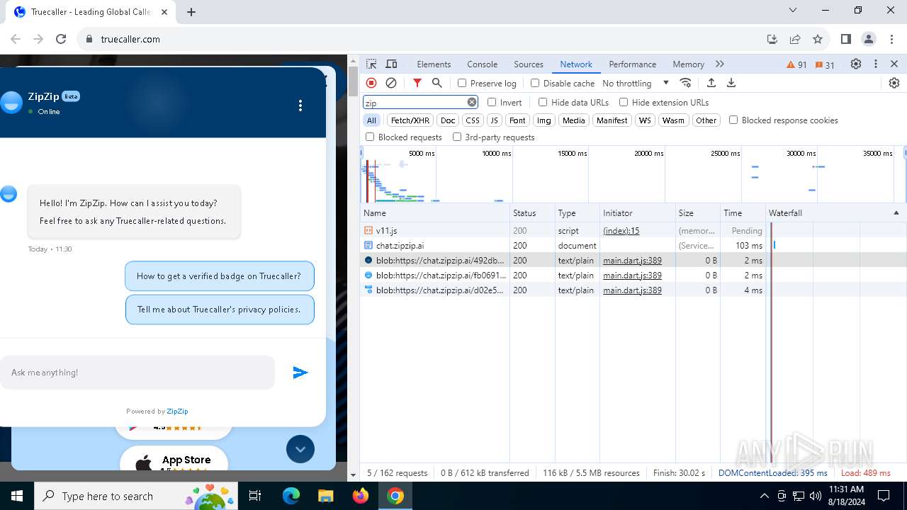
Task: Filter requests by WS type
Action: 645,120
